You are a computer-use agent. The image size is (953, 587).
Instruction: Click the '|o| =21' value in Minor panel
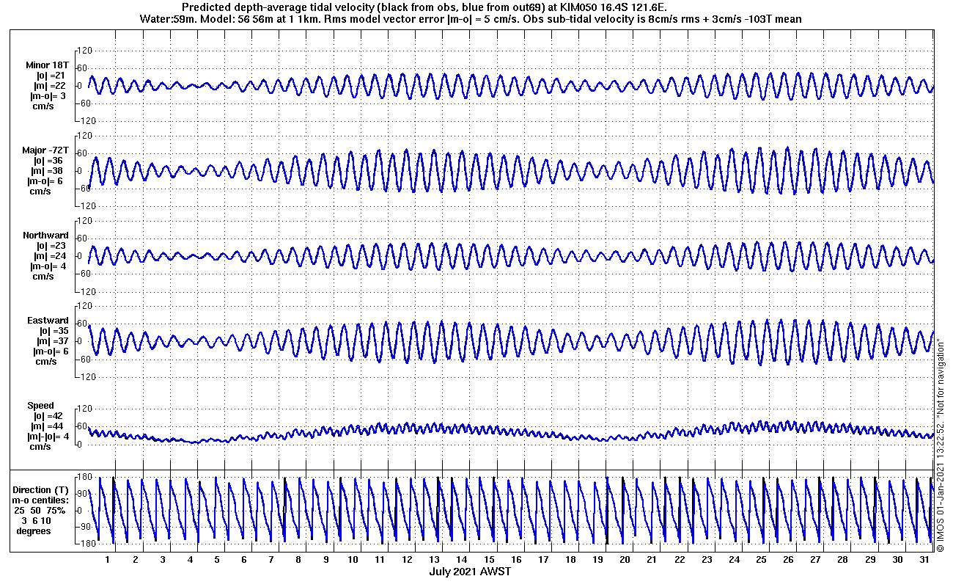[51, 76]
